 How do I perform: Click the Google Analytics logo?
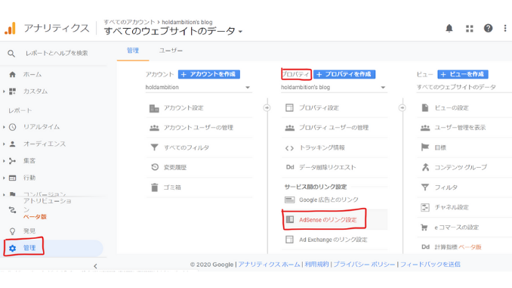[10, 28]
